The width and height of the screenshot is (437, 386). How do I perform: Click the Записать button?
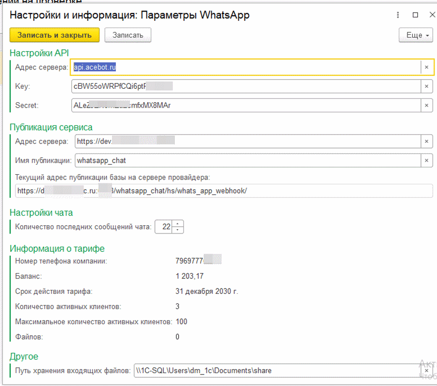click(128, 35)
